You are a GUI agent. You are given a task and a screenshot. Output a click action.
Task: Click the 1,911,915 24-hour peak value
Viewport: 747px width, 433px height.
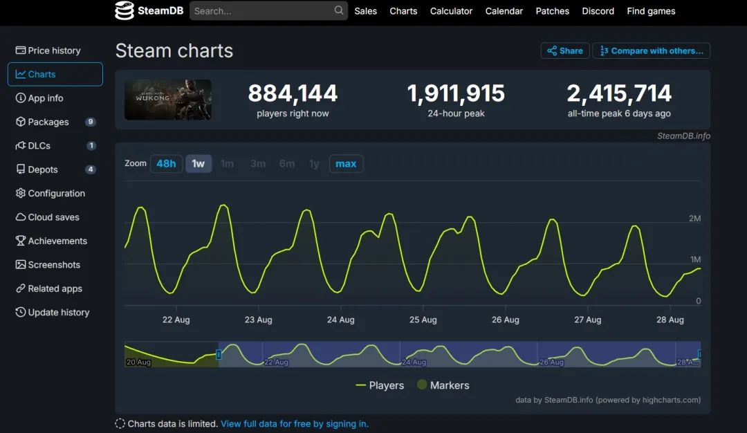point(456,93)
